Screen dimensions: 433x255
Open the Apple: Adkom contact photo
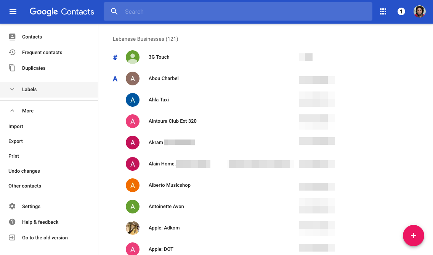[x=133, y=228]
